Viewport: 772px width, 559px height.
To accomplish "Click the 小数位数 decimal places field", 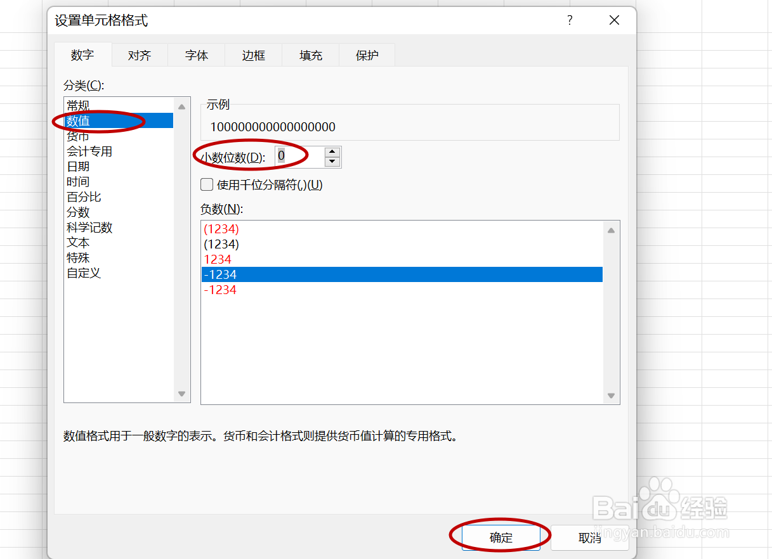I will pos(299,157).
